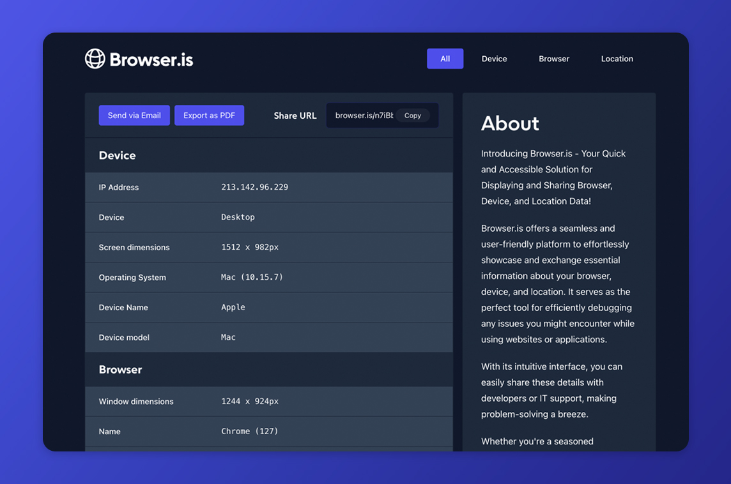Viewport: 731px width, 484px height.
Task: Switch to the Device tab
Action: tap(494, 59)
